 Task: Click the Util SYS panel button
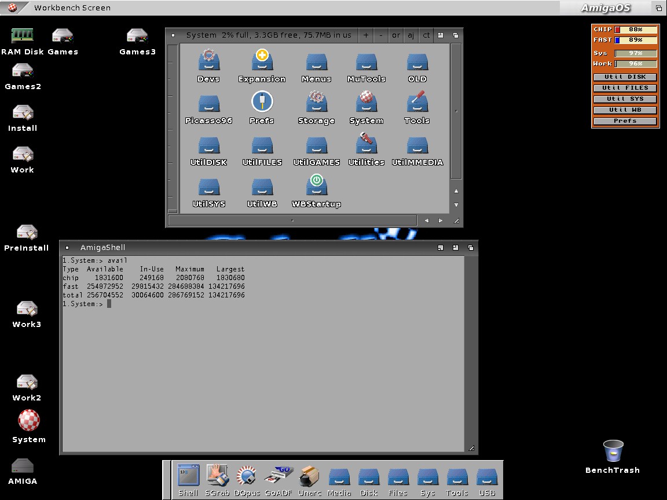[x=625, y=99]
